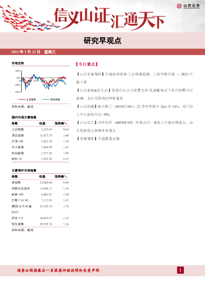Click the red paper planes graphic
Viewport: 205px width, 290px height.
tap(28, 19)
